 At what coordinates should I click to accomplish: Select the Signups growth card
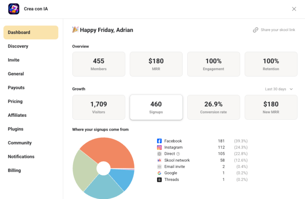point(156,107)
